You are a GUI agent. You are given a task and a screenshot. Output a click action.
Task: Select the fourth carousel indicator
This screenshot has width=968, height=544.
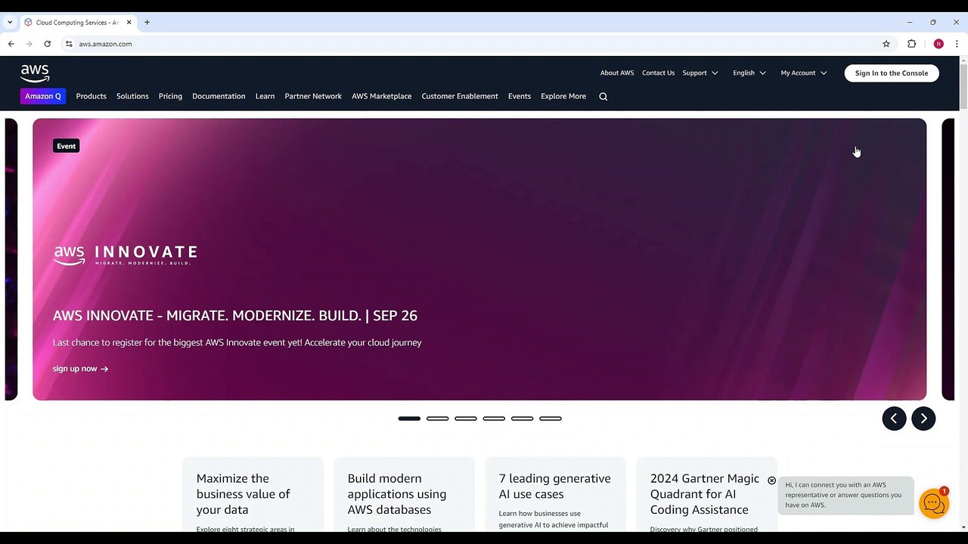click(494, 419)
